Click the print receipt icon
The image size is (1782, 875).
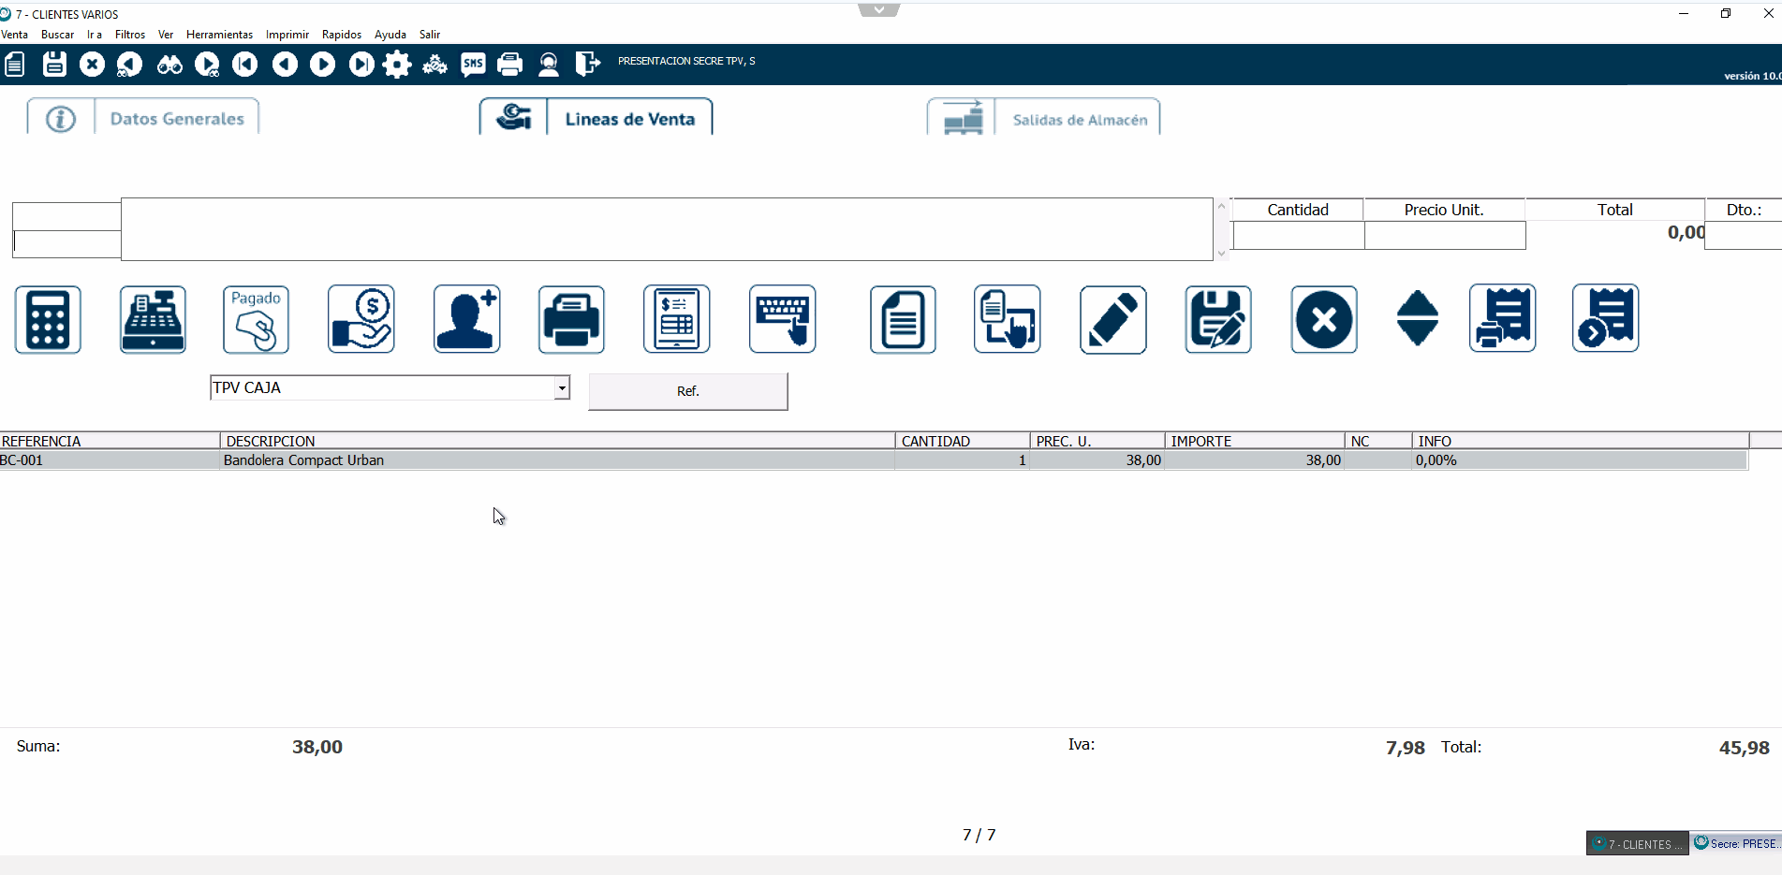1502,319
